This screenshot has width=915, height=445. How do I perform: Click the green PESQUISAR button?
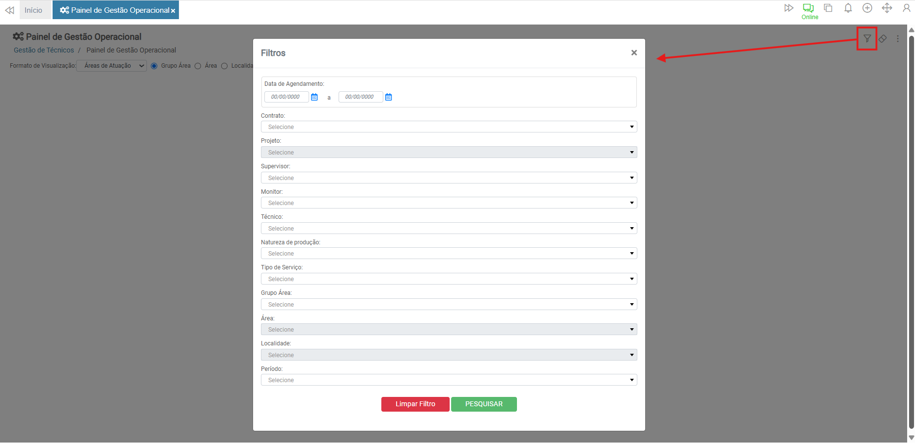click(x=484, y=404)
